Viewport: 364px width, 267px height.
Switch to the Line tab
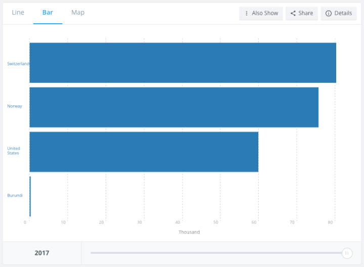coord(18,13)
